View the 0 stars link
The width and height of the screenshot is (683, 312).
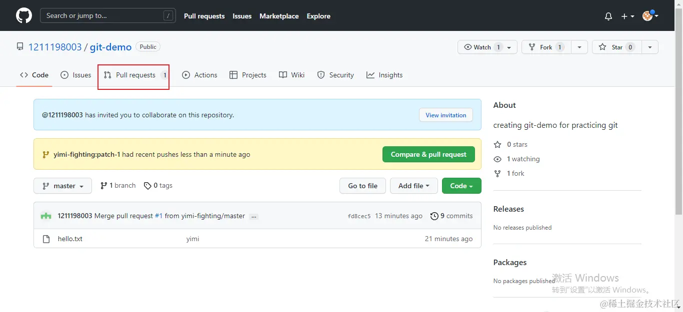[510, 144]
